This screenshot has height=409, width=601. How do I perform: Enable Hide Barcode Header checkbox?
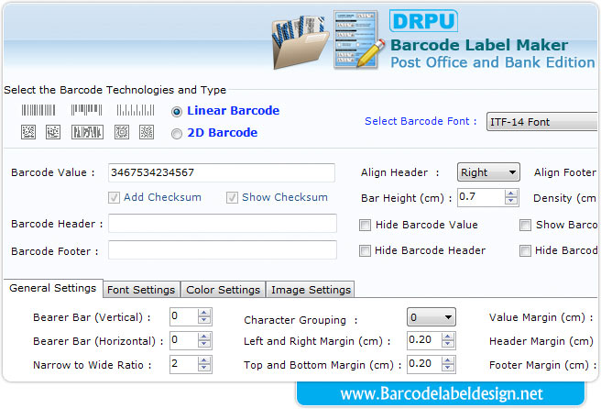click(365, 251)
